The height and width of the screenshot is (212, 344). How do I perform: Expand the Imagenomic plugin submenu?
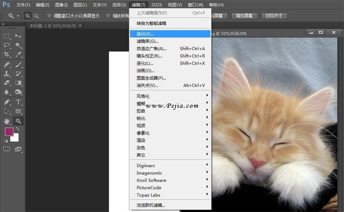click(x=170, y=173)
